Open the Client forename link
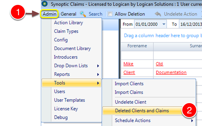This screenshot has width=202, height=126. pos(129,72)
